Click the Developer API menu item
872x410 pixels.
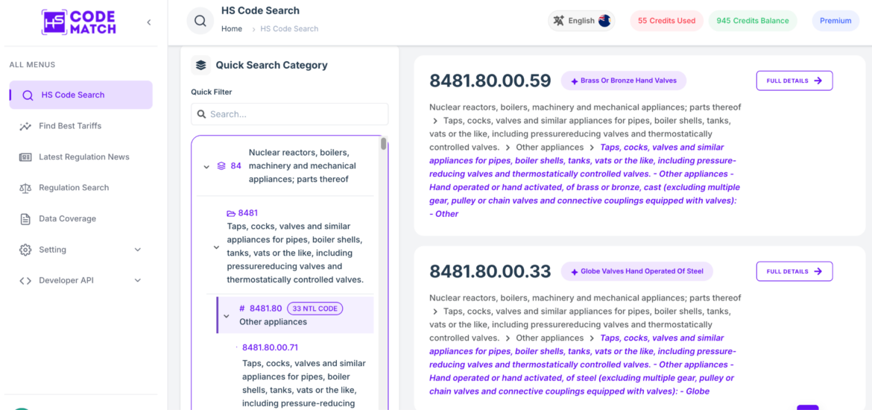[80, 280]
